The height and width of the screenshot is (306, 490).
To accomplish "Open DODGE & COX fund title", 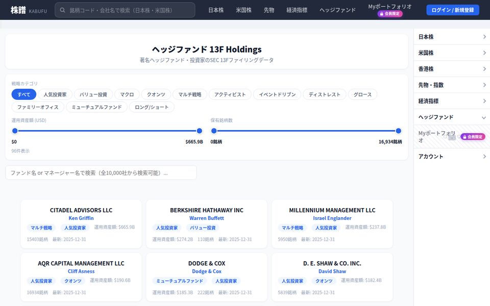I will 207,264.
